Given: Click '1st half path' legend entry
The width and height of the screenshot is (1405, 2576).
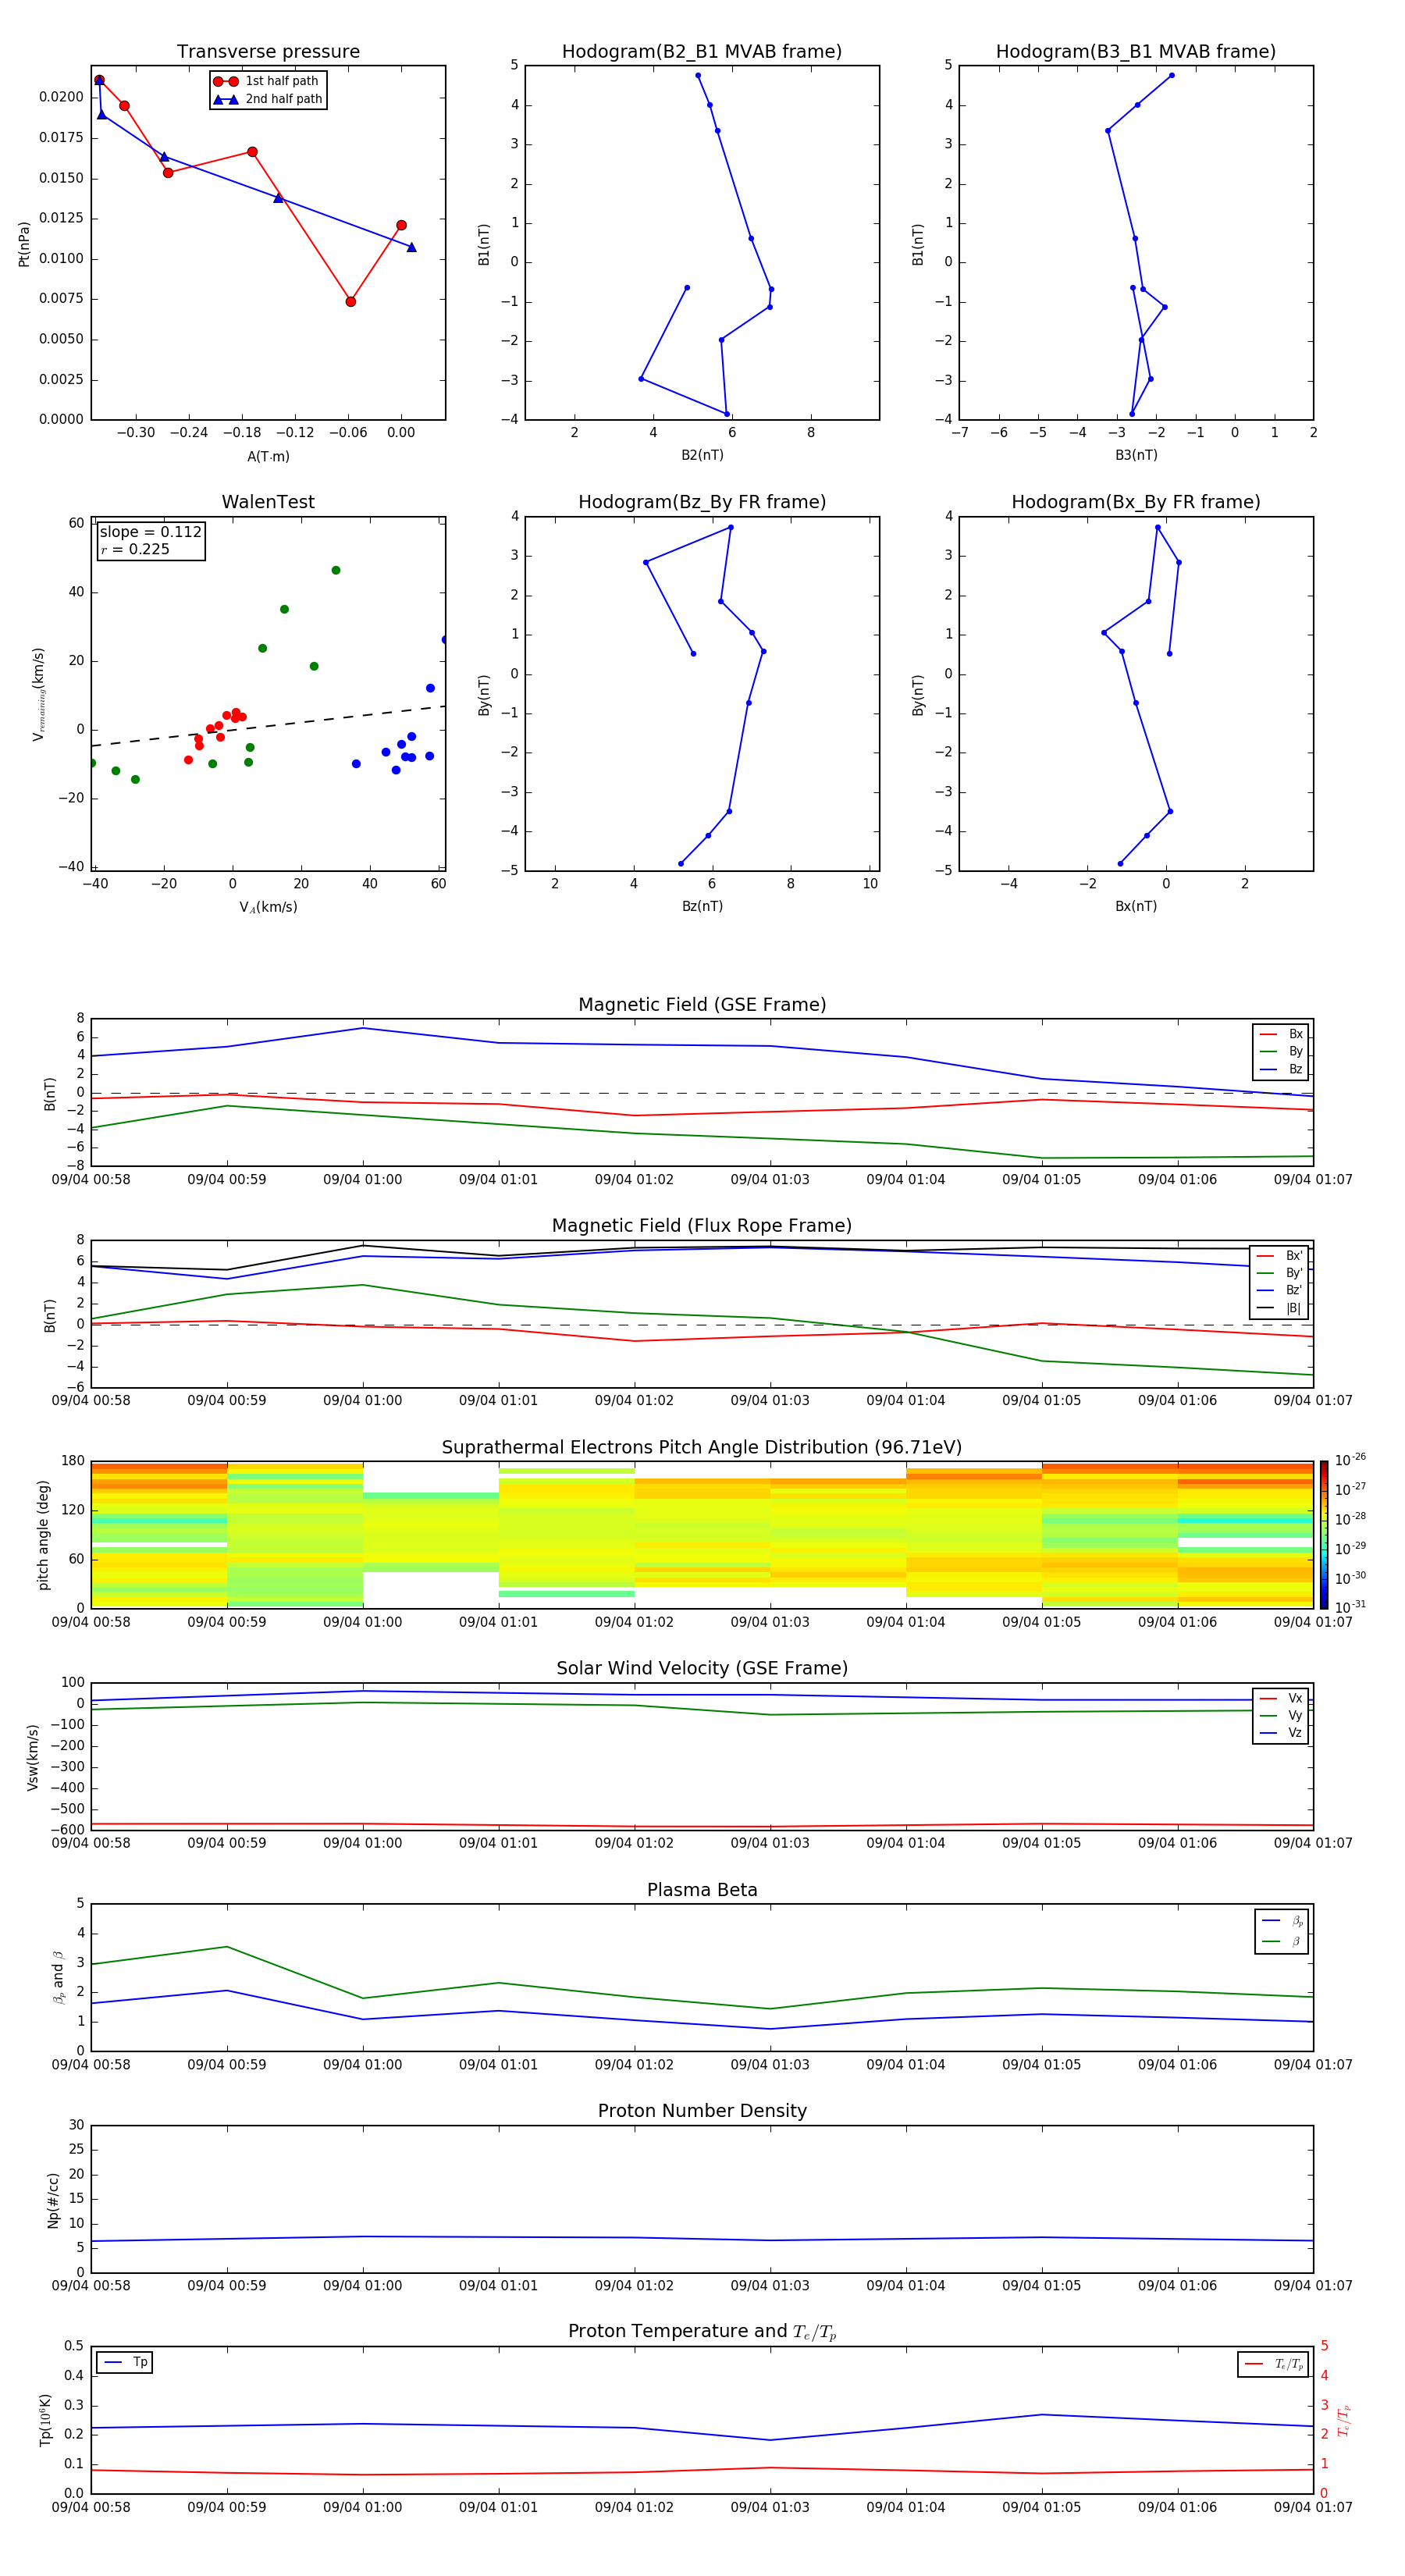Looking at the screenshot, I should point(267,81).
